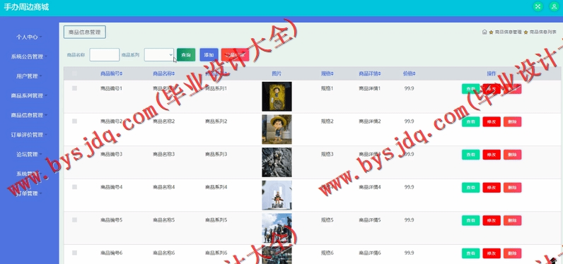Open product image thumbnail for 商品编号1

[x=277, y=97]
